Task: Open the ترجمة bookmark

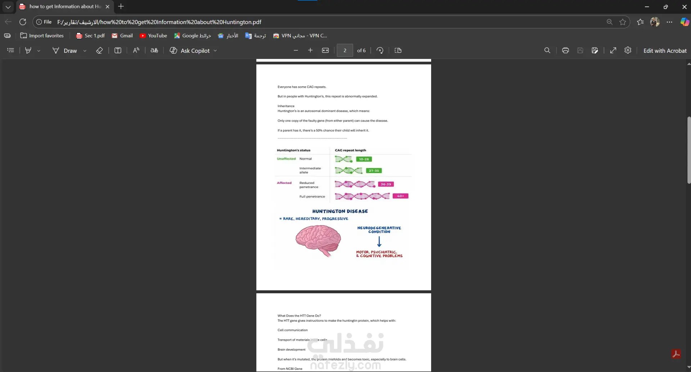Action: (x=256, y=36)
